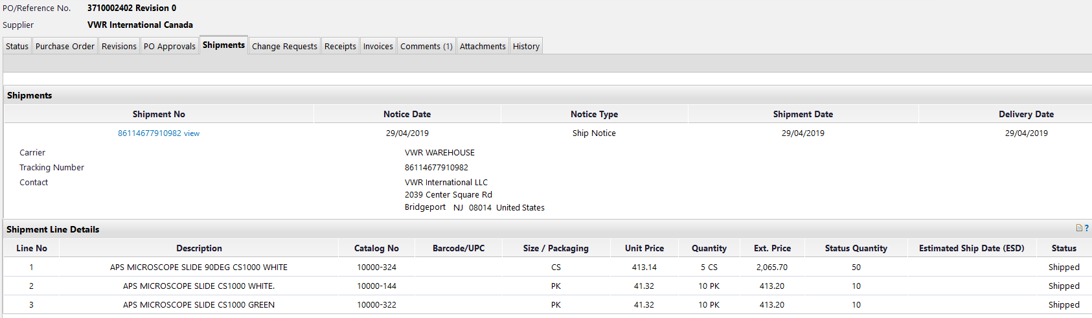Image resolution: width=1092 pixels, height=318 pixels.
Task: Open the Change Requests tab
Action: click(284, 46)
